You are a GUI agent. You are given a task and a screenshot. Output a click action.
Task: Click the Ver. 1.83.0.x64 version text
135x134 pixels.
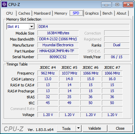(x=40, y=130)
